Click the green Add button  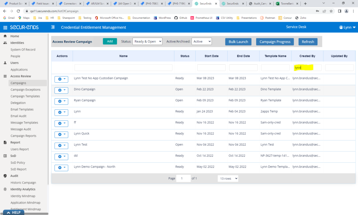point(110,41)
